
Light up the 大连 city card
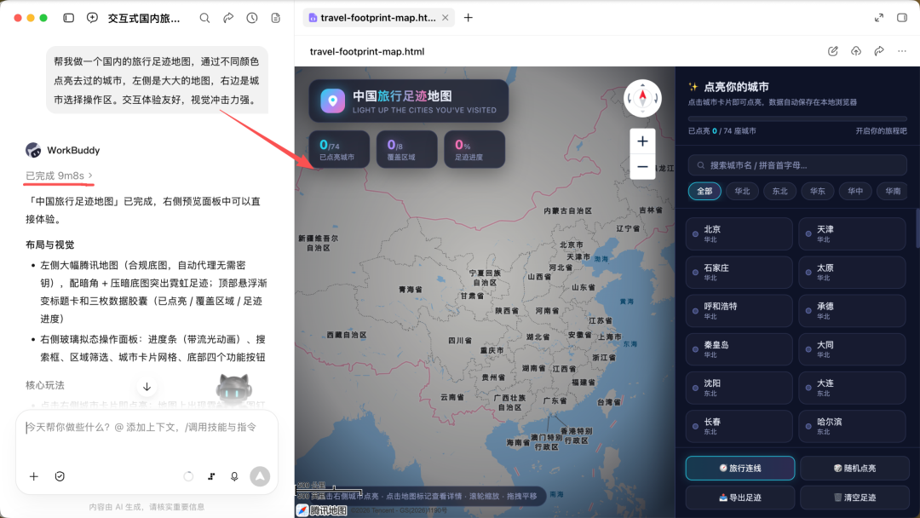[852, 387]
